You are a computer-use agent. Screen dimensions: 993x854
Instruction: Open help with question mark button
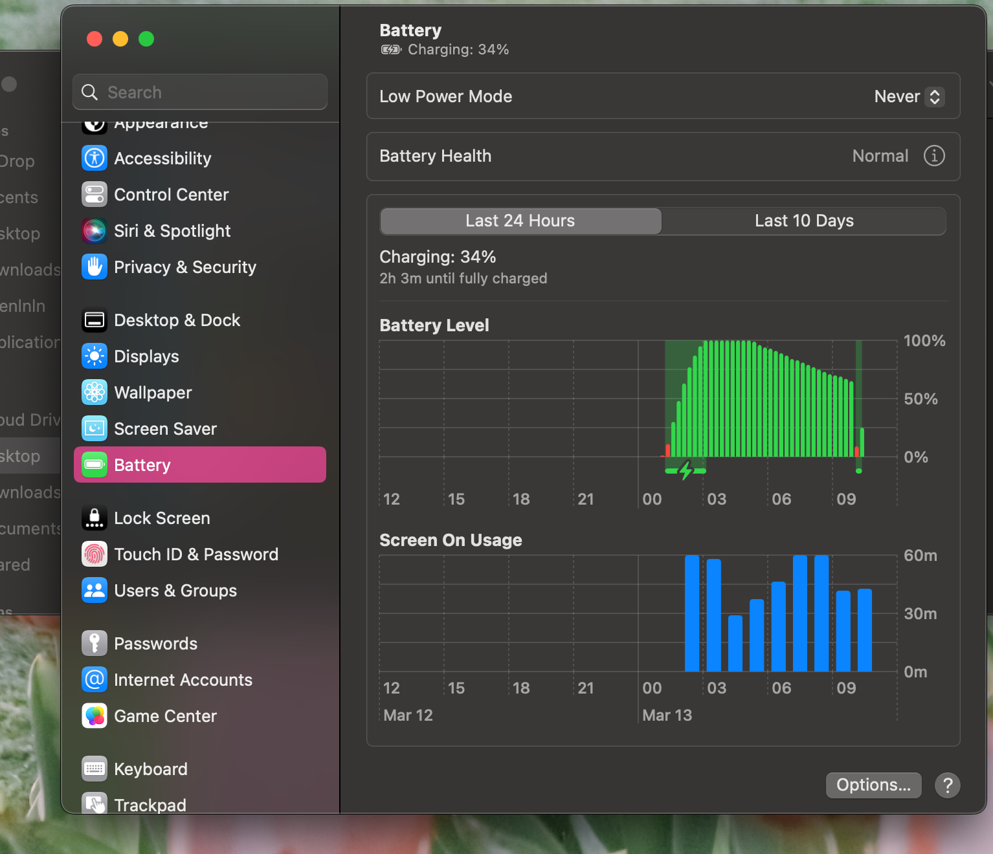coord(947,785)
